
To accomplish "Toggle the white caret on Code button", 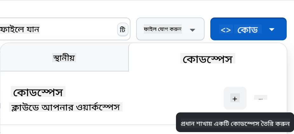I will click(271, 29).
